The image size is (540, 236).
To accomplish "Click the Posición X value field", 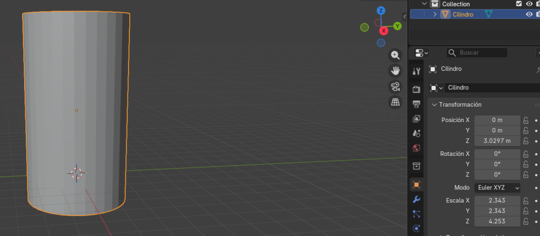I will point(497,120).
